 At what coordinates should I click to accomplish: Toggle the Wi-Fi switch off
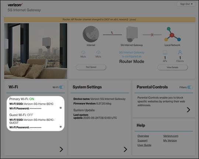point(62,87)
